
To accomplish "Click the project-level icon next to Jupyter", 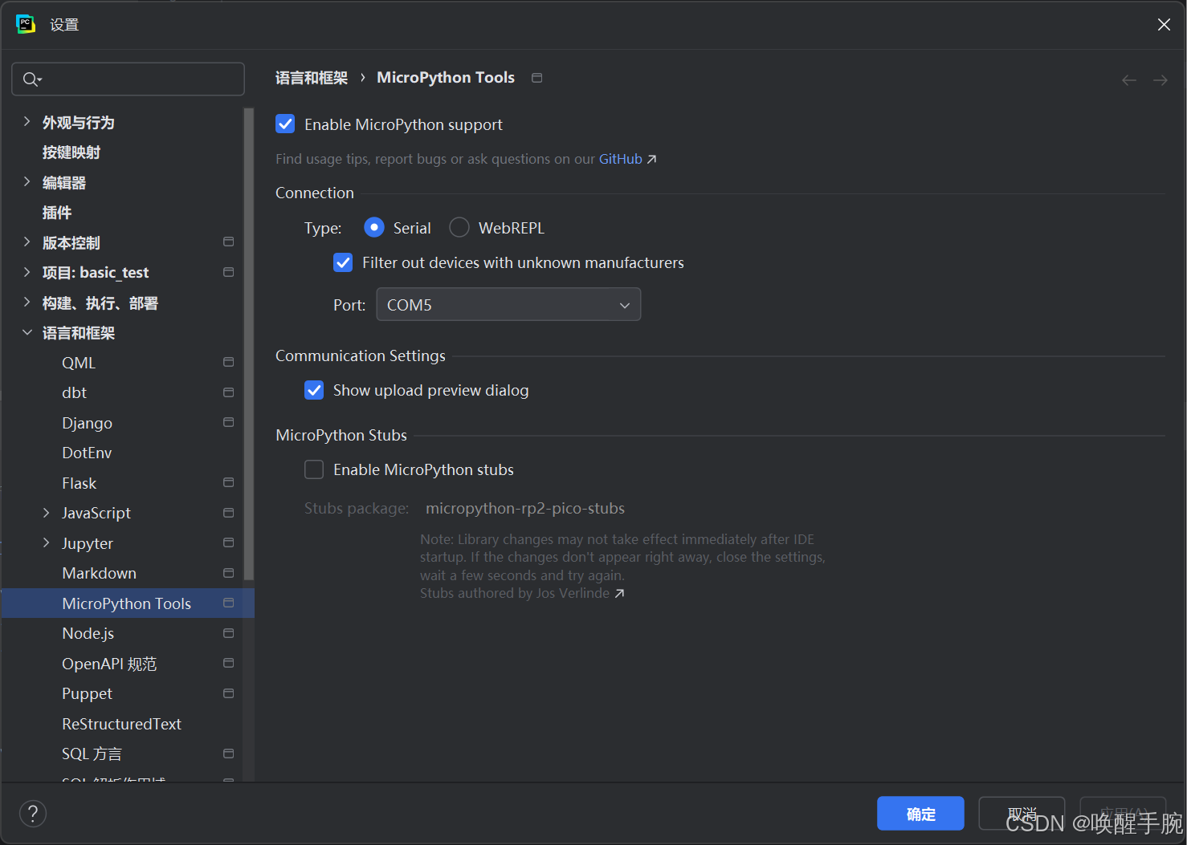I will pyautogui.click(x=228, y=542).
